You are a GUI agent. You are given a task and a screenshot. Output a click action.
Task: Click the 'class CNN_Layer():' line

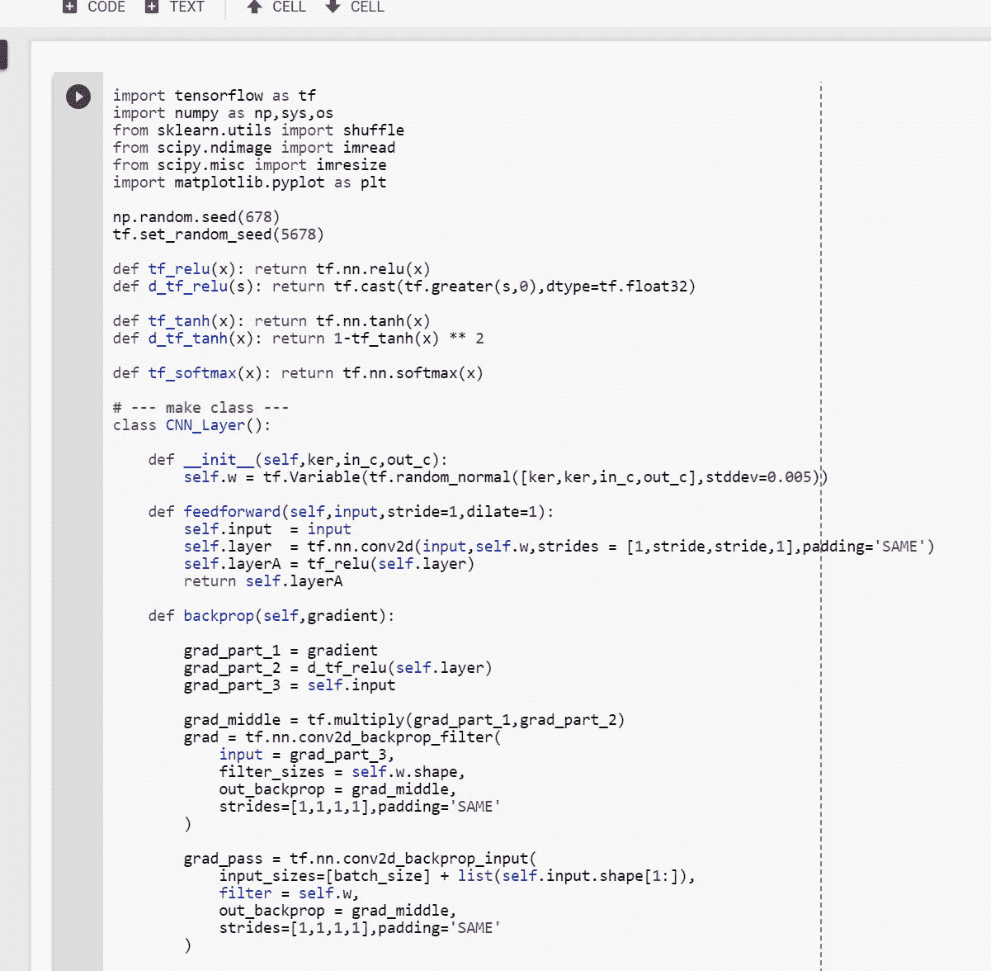[x=192, y=425]
